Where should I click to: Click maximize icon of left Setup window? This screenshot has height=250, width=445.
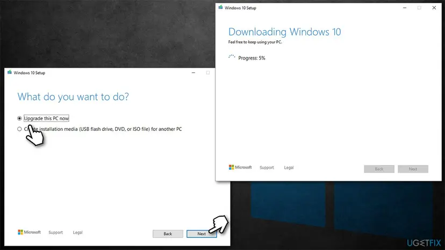click(x=208, y=73)
